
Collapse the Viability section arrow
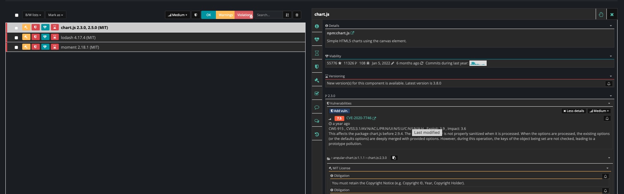(x=611, y=56)
